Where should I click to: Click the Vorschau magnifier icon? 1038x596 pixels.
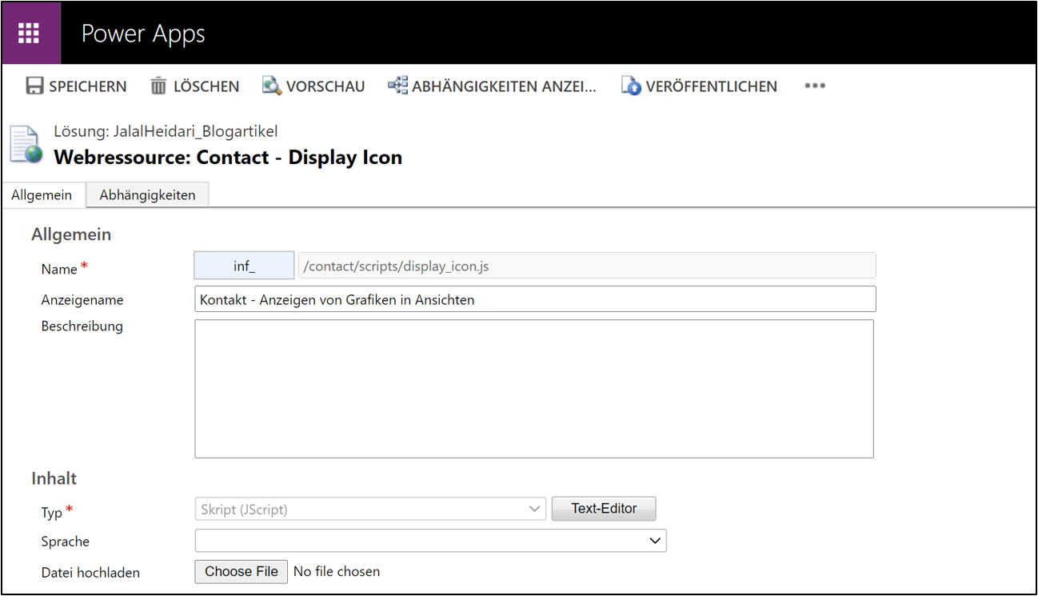click(272, 86)
